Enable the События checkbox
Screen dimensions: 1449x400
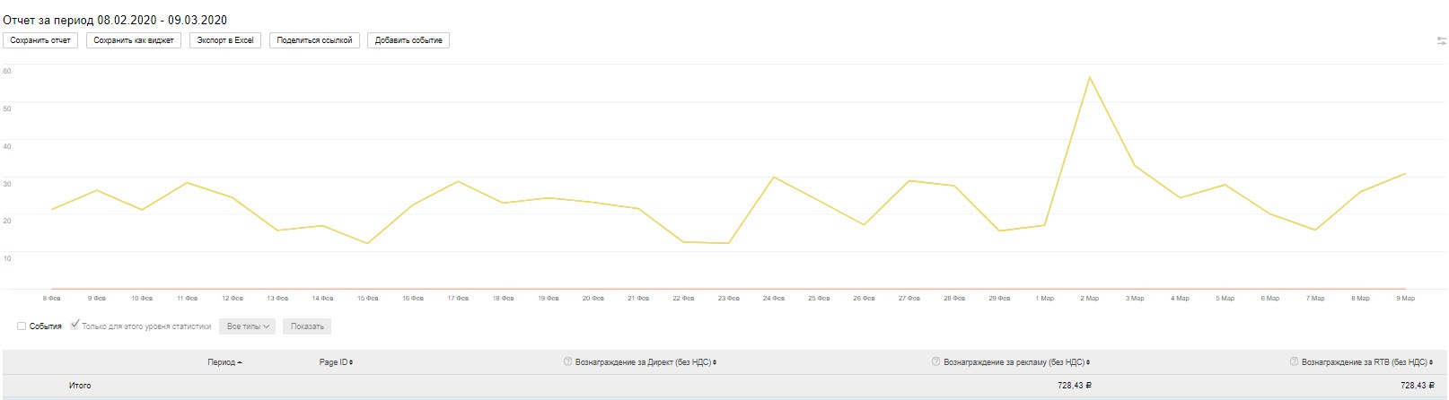(x=22, y=326)
